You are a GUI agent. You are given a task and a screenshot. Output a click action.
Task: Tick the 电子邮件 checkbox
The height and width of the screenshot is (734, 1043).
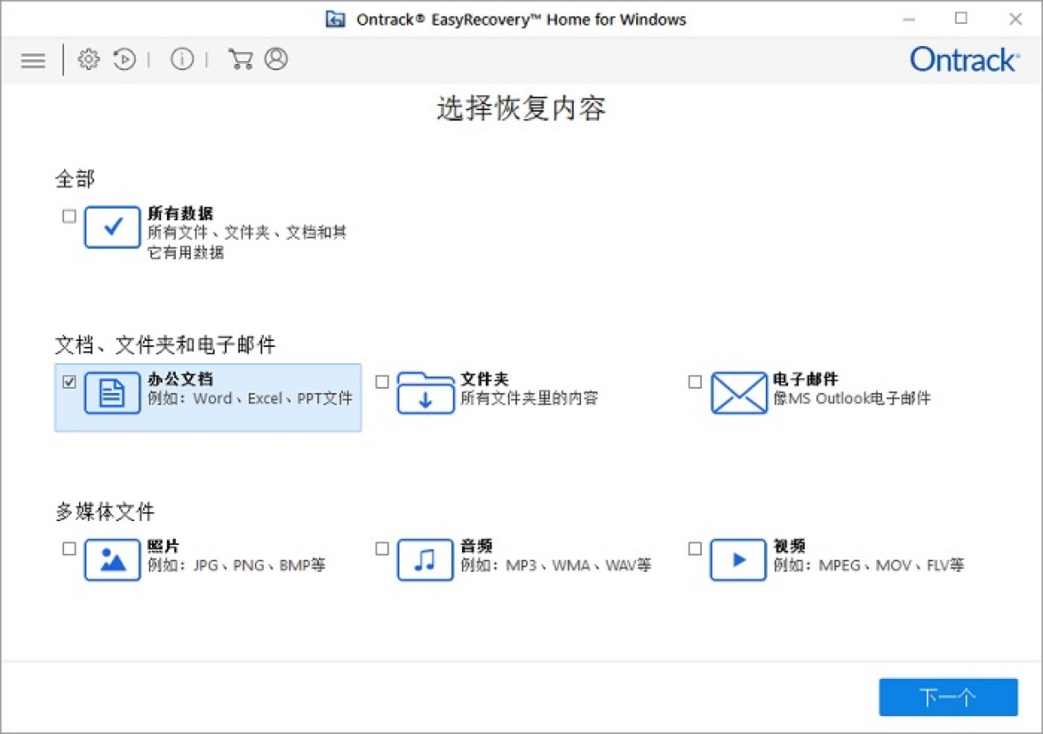click(x=695, y=382)
